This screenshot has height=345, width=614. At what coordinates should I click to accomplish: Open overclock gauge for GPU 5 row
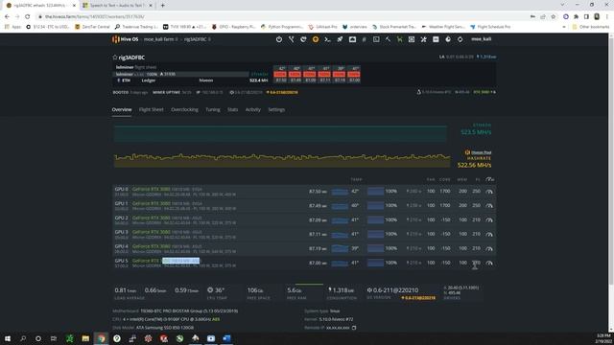489,264
